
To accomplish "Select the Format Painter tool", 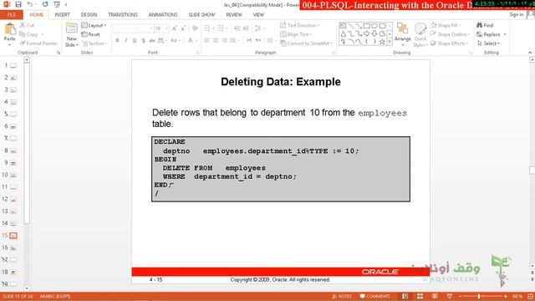I will tap(38, 43).
